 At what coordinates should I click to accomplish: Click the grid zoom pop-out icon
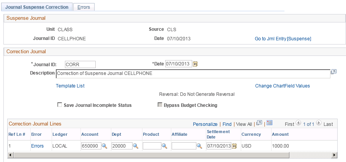tap(259, 123)
